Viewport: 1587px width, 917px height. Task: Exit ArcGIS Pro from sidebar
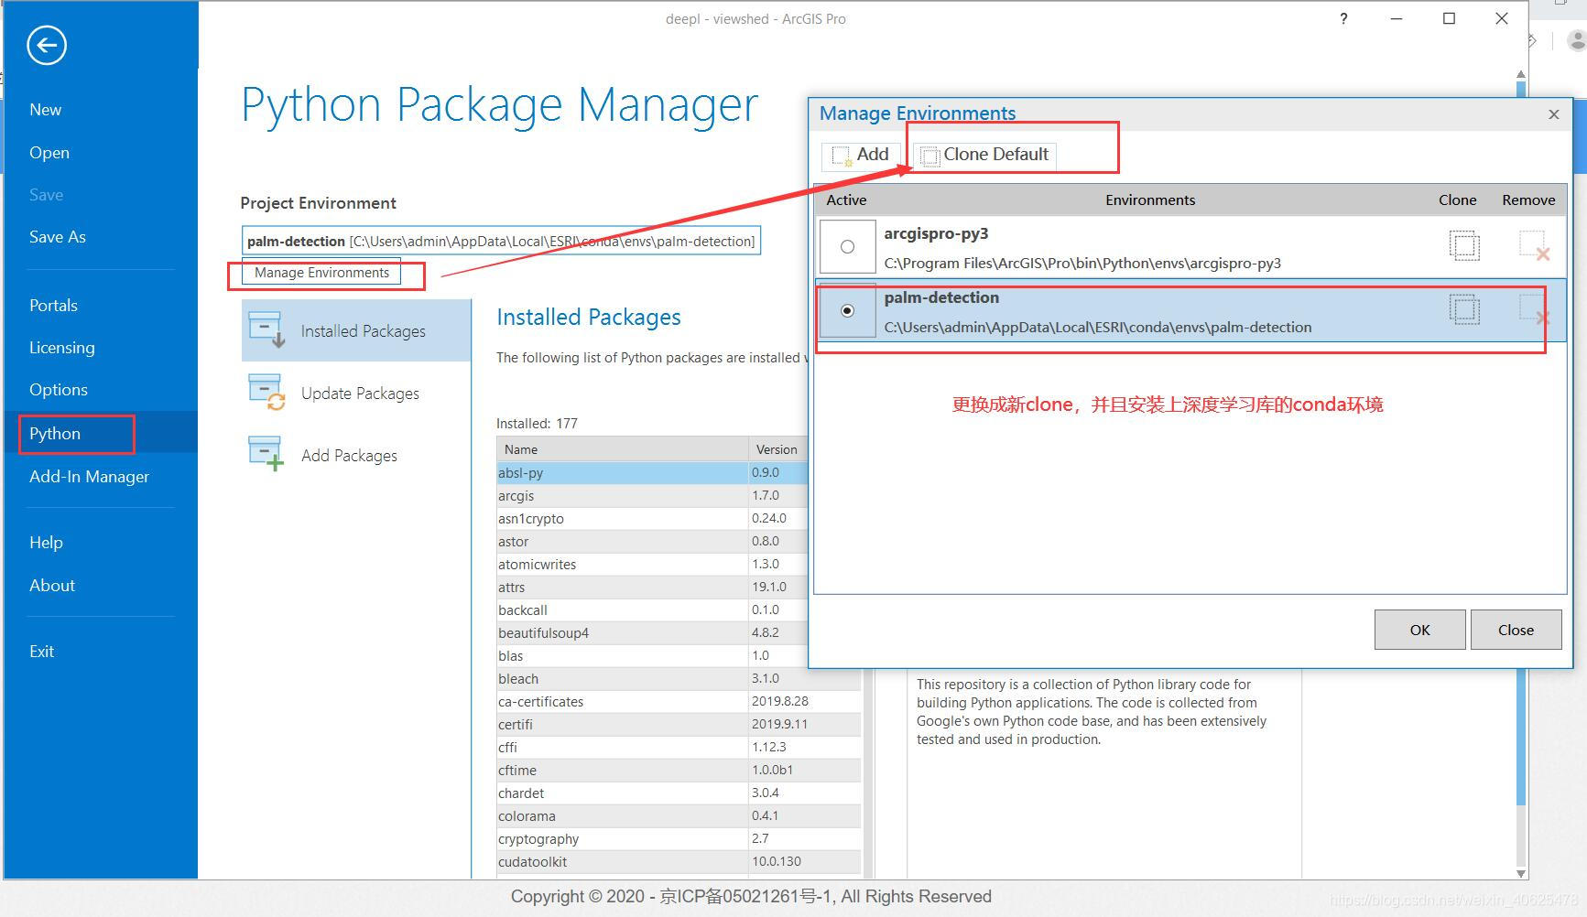click(41, 652)
